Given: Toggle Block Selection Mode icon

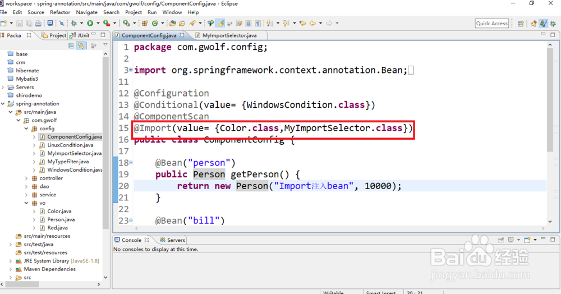Looking at the screenshot, I should pos(249,23).
